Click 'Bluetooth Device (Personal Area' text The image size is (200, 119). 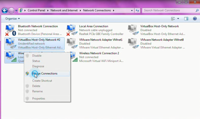tap(40, 34)
